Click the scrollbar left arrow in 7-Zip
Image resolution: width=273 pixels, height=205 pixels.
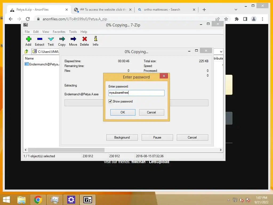click(x=26, y=150)
